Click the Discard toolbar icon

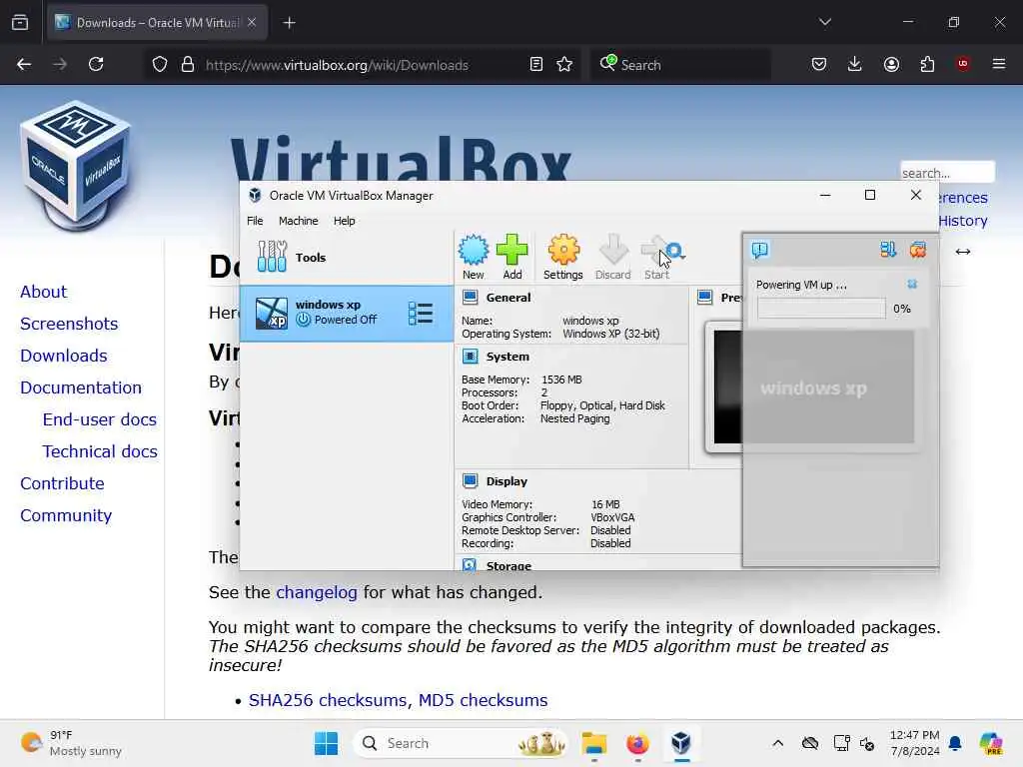(x=612, y=250)
